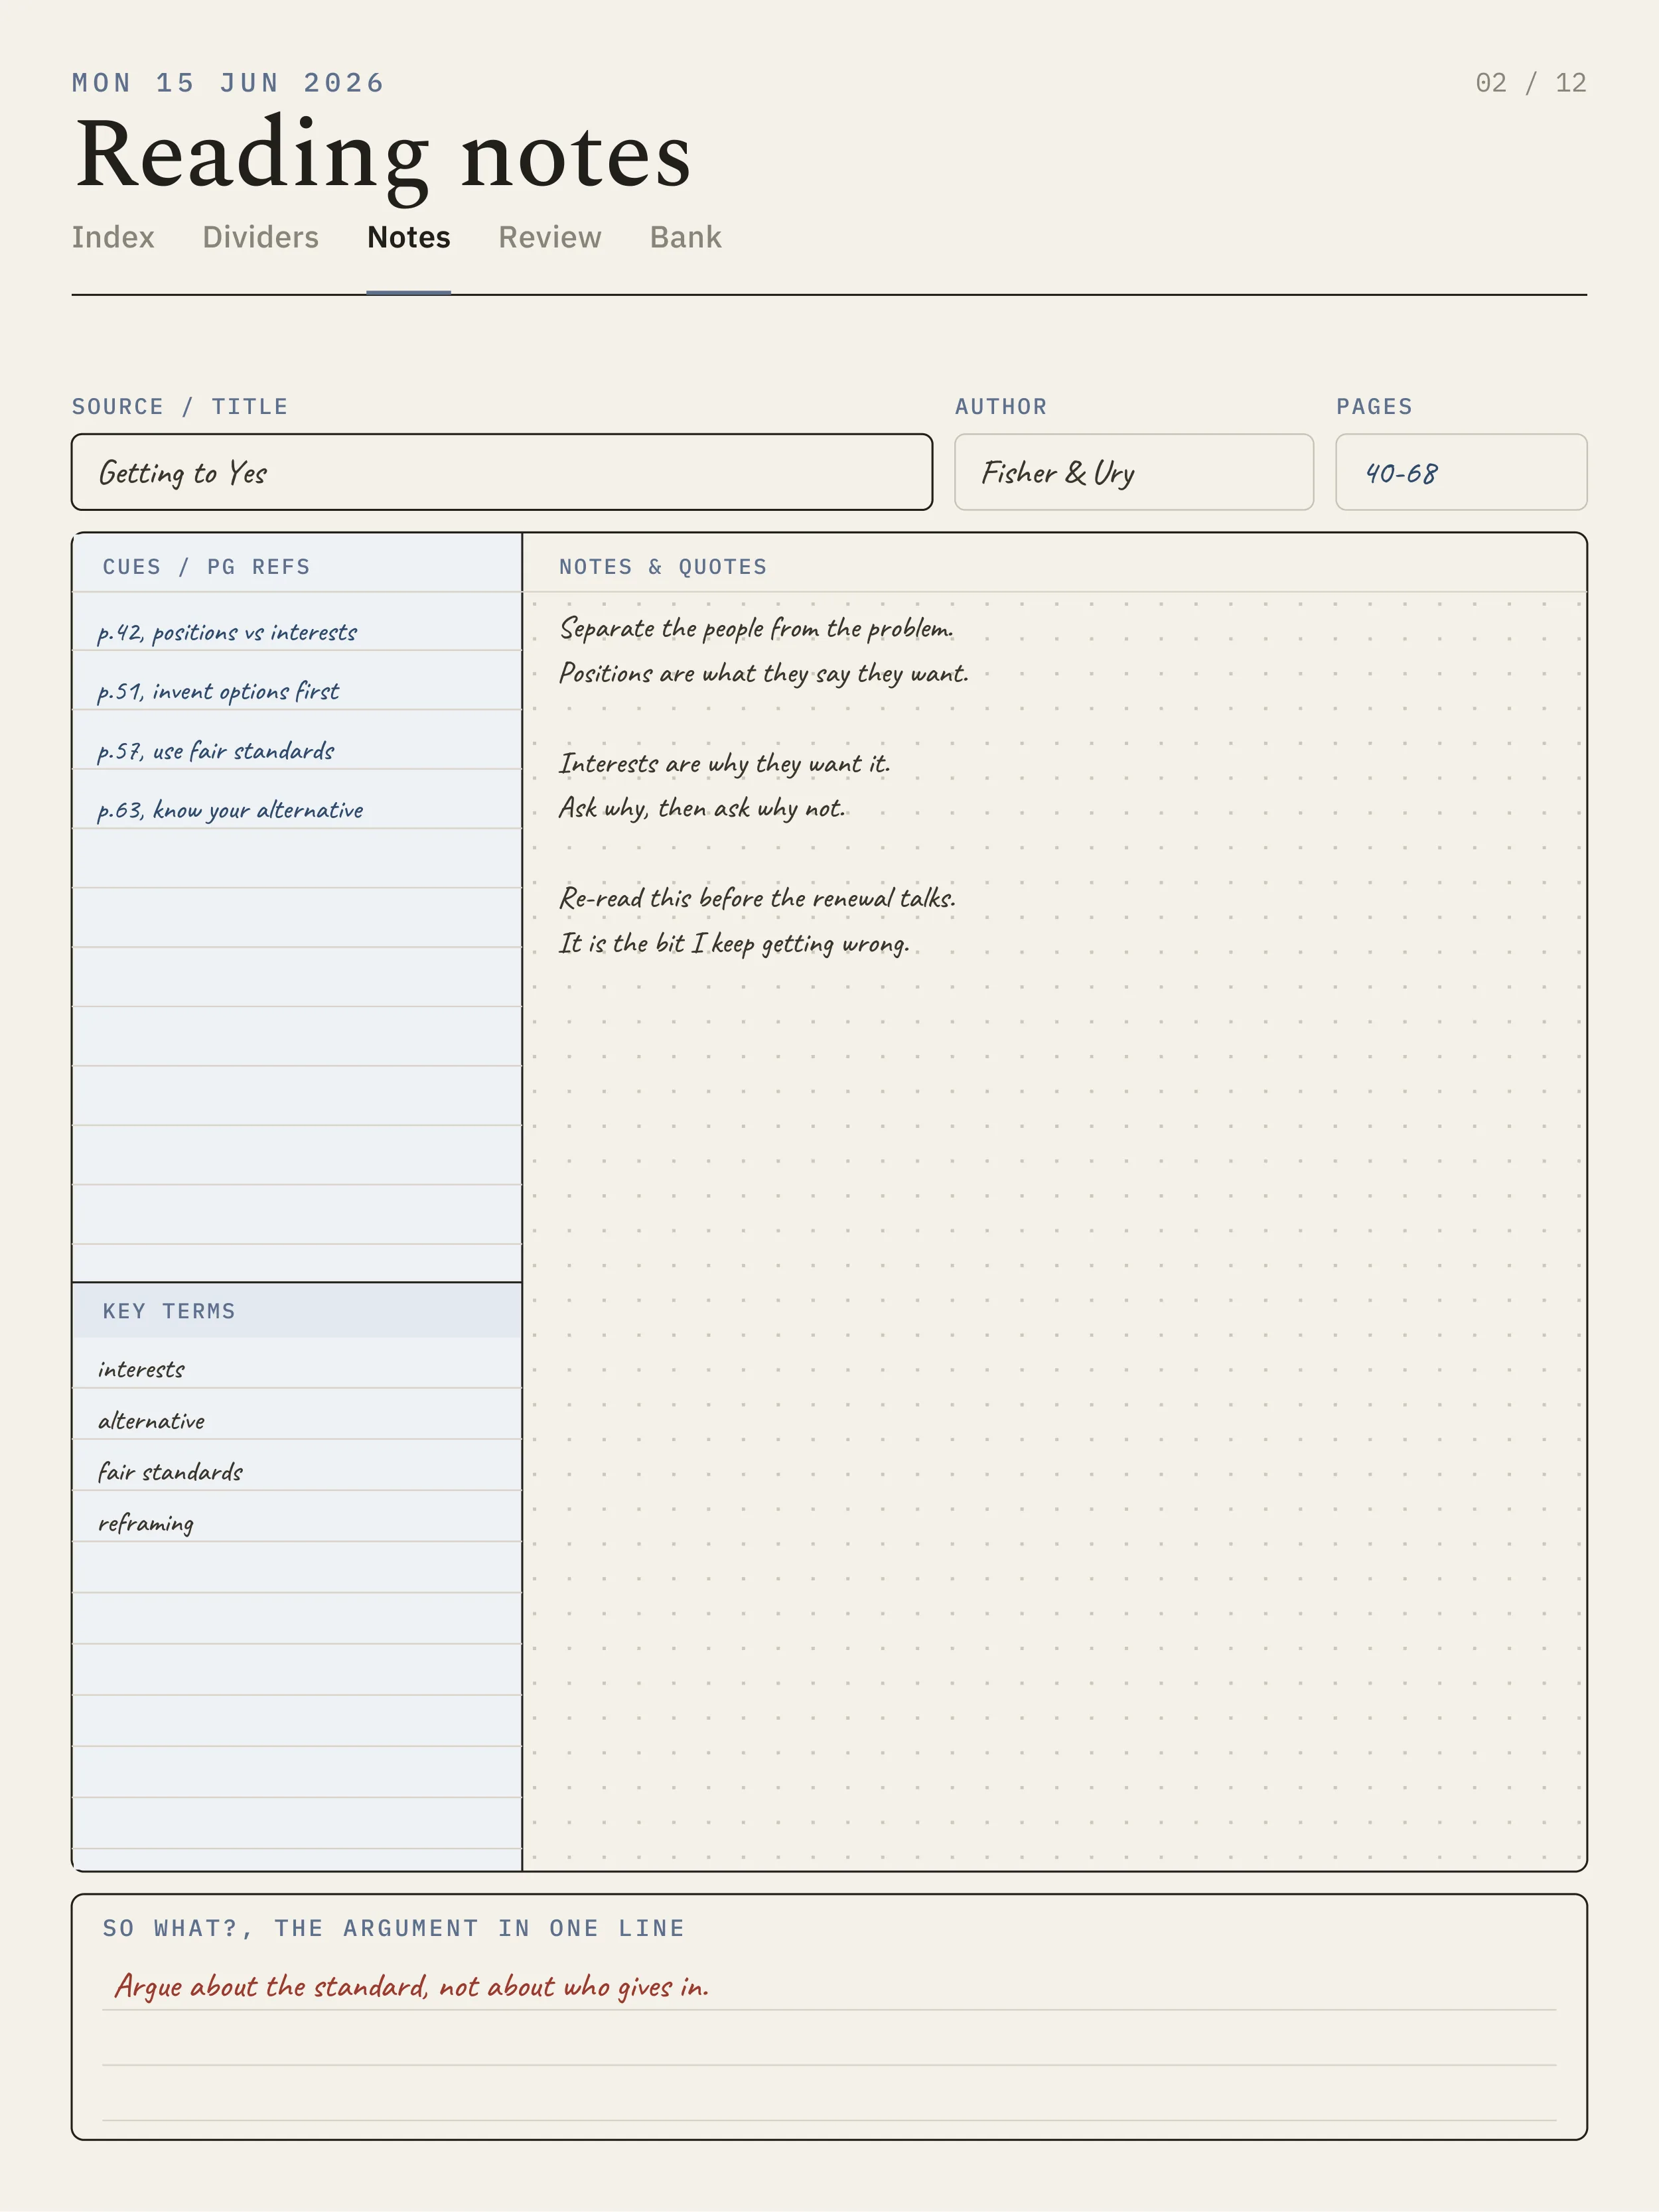This screenshot has width=1659, height=2212.
Task: Select the Notes tab
Action: [408, 237]
